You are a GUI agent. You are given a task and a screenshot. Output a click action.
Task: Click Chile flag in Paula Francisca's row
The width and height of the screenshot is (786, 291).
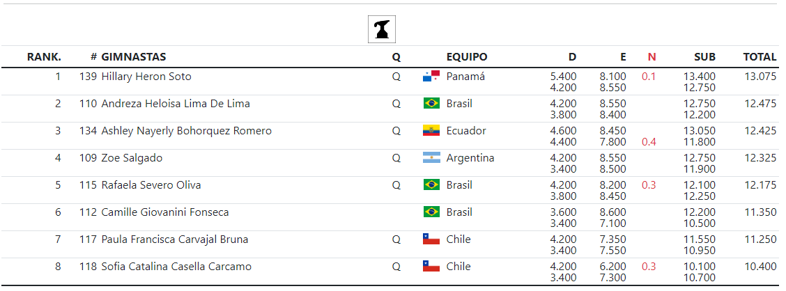(x=431, y=239)
